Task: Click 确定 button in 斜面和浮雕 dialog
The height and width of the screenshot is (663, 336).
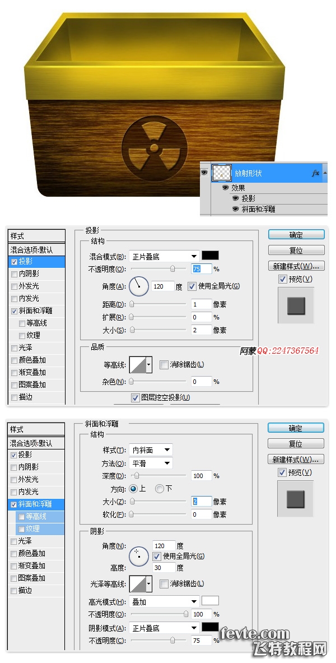Action: [x=296, y=428]
